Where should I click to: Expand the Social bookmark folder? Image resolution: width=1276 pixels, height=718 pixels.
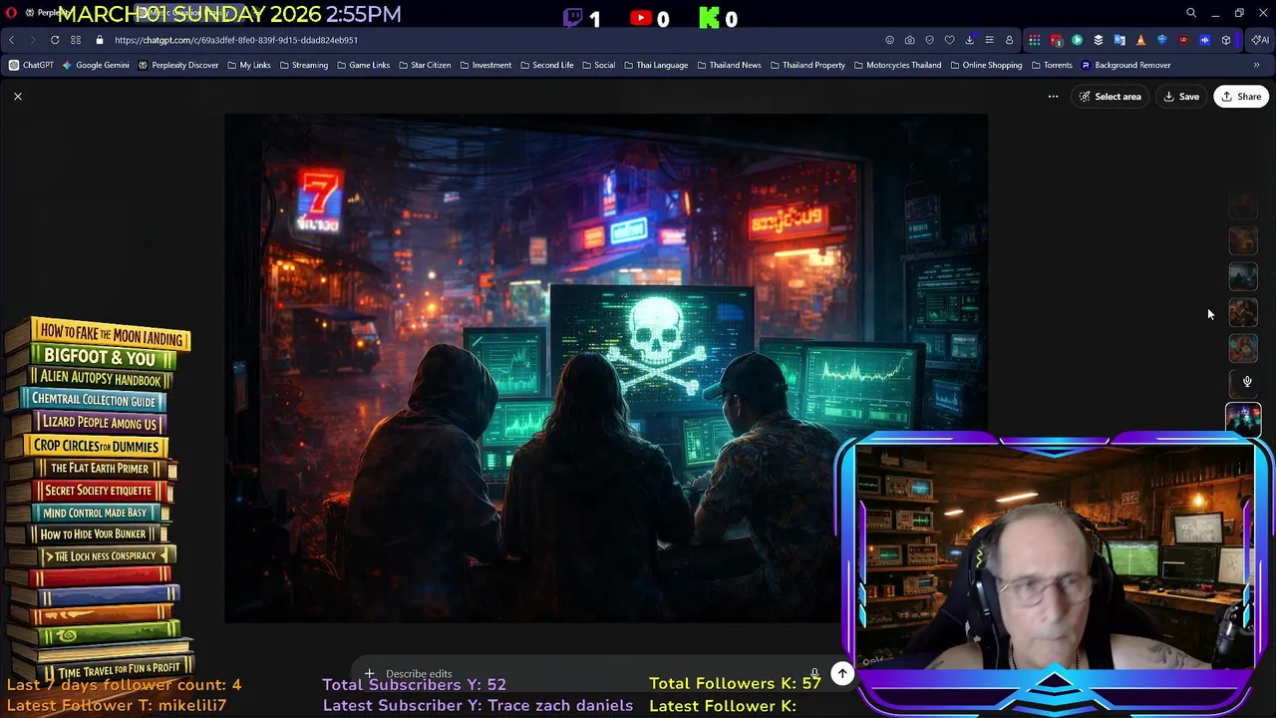598,65
